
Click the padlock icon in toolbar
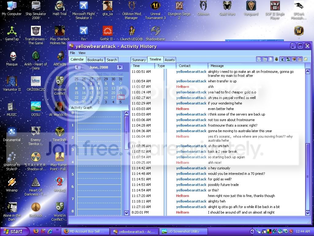pos(277,59)
